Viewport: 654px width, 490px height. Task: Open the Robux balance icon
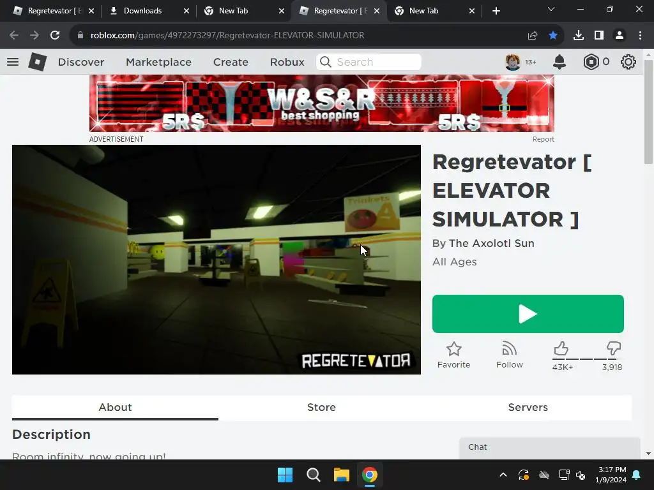[x=591, y=62]
